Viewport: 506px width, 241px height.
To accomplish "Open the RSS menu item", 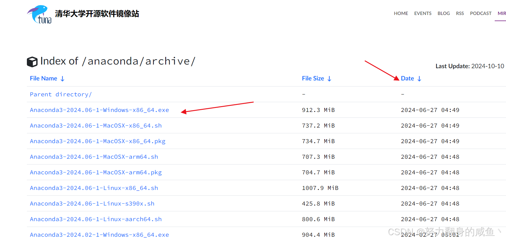I will coord(460,13).
